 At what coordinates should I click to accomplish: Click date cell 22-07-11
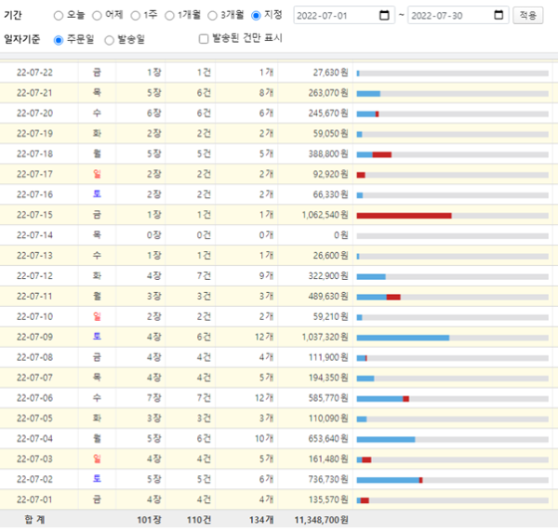point(34,296)
